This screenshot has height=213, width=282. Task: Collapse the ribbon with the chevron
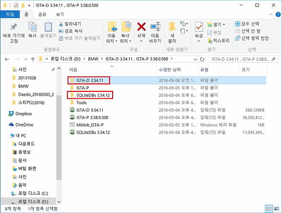pyautogui.click(x=271, y=14)
